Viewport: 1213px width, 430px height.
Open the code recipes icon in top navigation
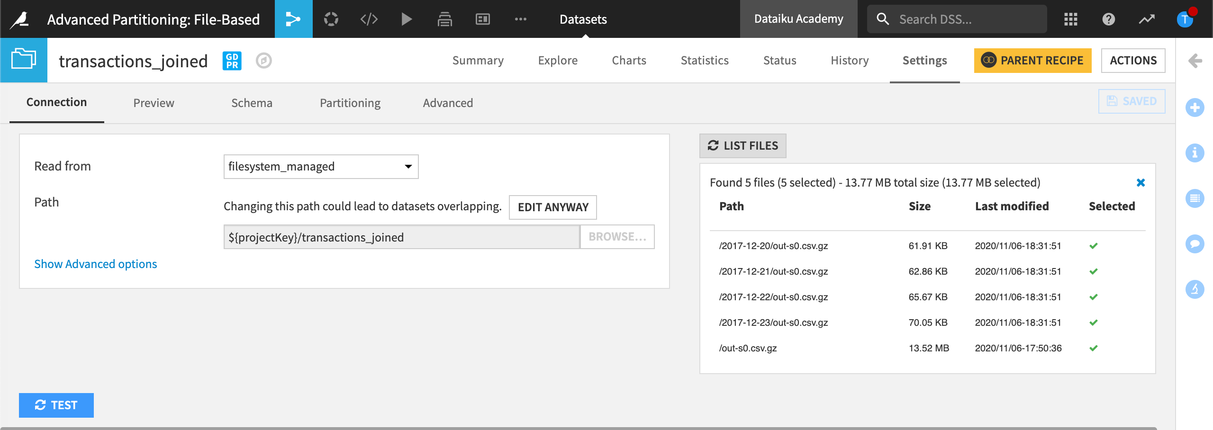pyautogui.click(x=369, y=19)
